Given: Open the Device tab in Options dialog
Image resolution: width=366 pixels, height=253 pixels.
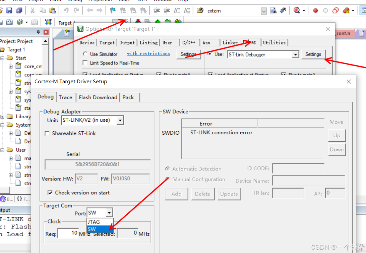Looking at the screenshot, I should (87, 42).
